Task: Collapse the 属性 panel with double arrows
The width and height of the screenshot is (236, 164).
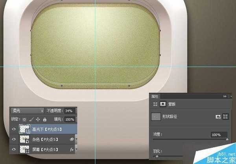Action: click(225, 96)
